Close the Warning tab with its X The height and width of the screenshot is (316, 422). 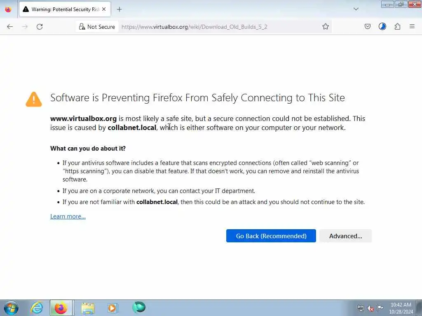pyautogui.click(x=104, y=9)
